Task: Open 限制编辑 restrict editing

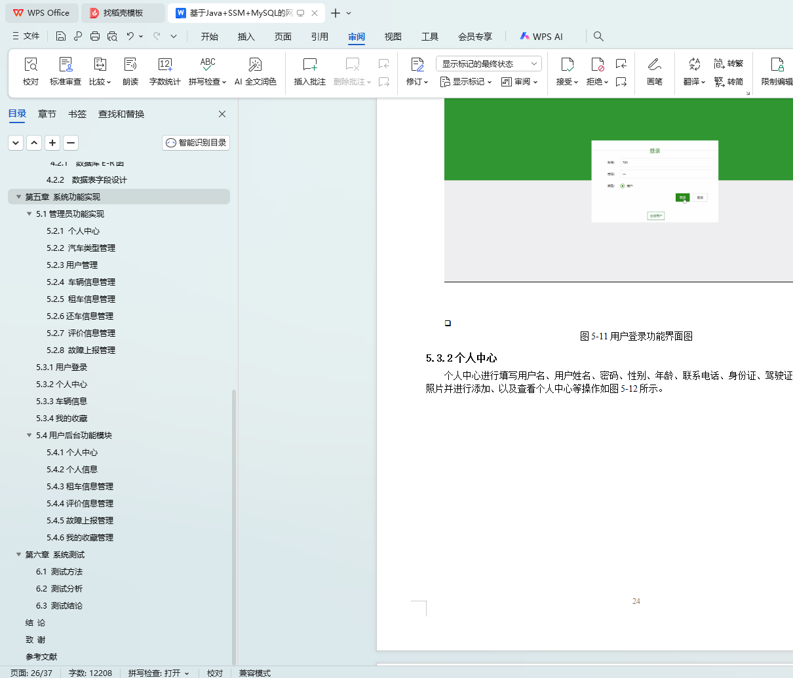Action: point(777,71)
